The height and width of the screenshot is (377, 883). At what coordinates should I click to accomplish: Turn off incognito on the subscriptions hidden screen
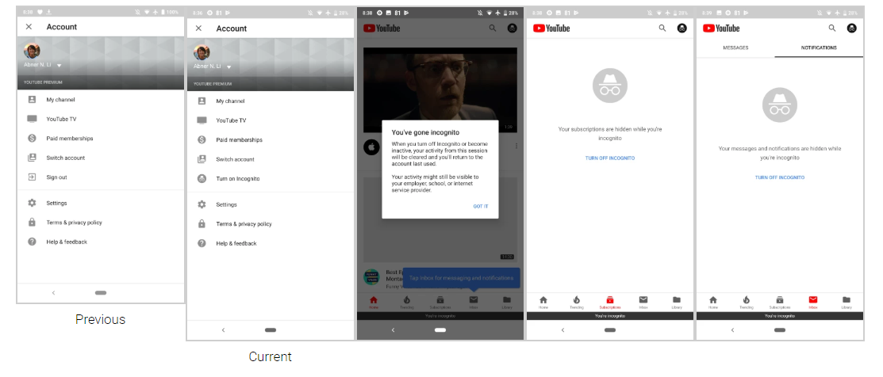pyautogui.click(x=610, y=158)
